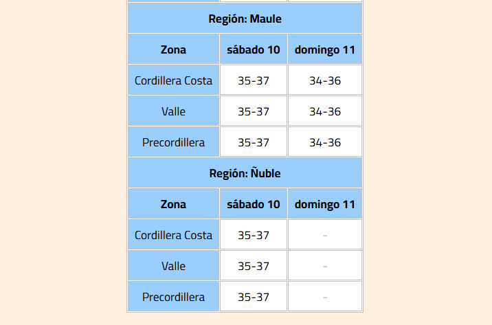This screenshot has height=325, width=492.
Task: Click the Región: Maule header row
Action: [x=245, y=19]
